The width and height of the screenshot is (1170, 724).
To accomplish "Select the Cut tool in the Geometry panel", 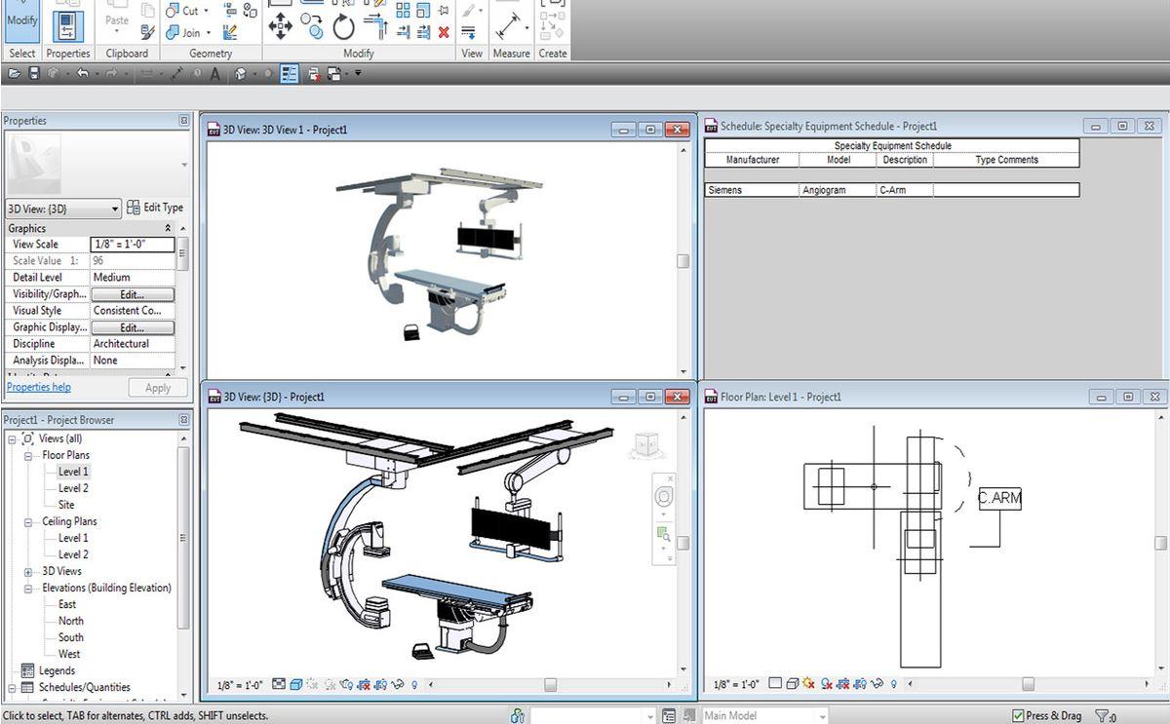I will coord(185,10).
